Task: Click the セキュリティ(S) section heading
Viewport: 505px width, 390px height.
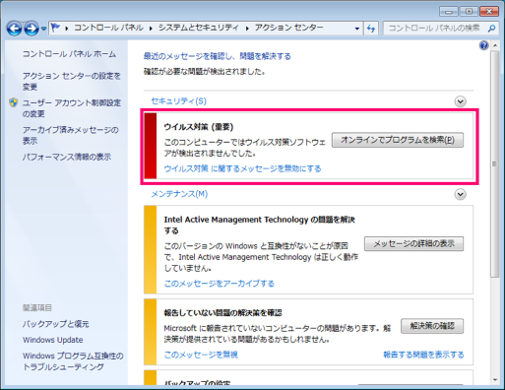Action: [179, 101]
